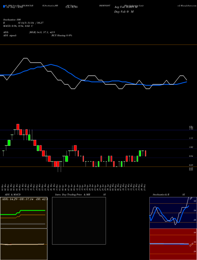The width and height of the screenshot is (197, 260).
Task: Click the 'Day Vol: 0 M' text
Action: coord(124,12)
